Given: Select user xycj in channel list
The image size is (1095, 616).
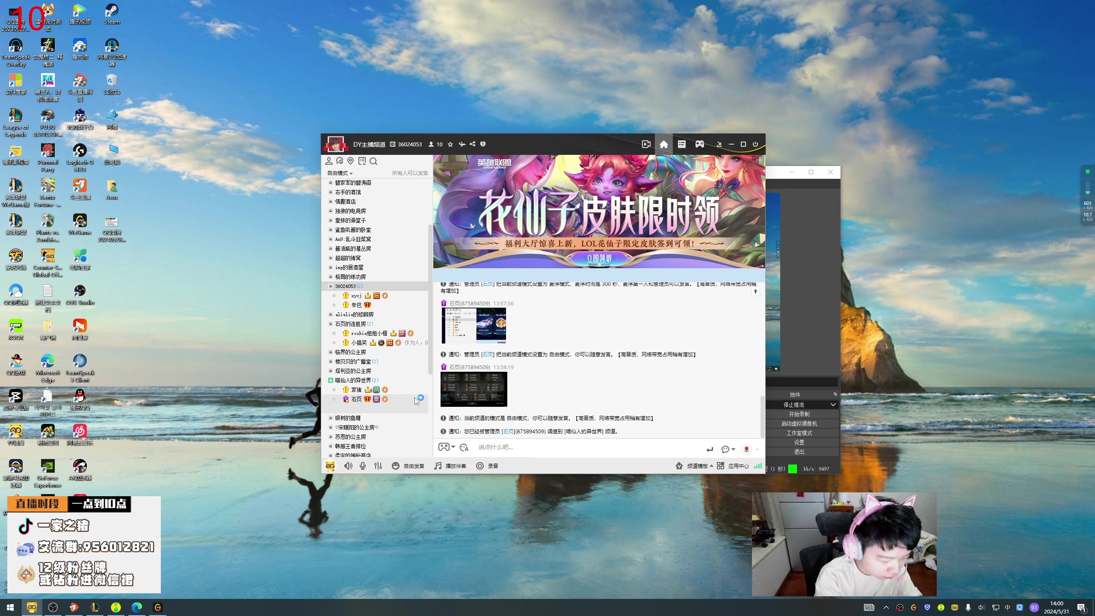Looking at the screenshot, I should tap(356, 296).
